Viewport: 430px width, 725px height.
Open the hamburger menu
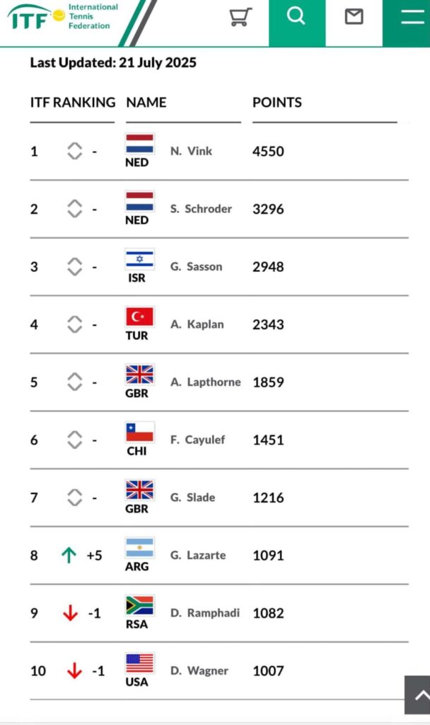coord(412,17)
